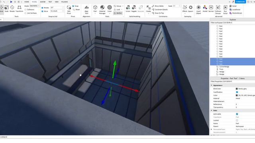The image size is (255, 143).
Task: Switch to the VIEW tab
Action: (x=57, y=2)
